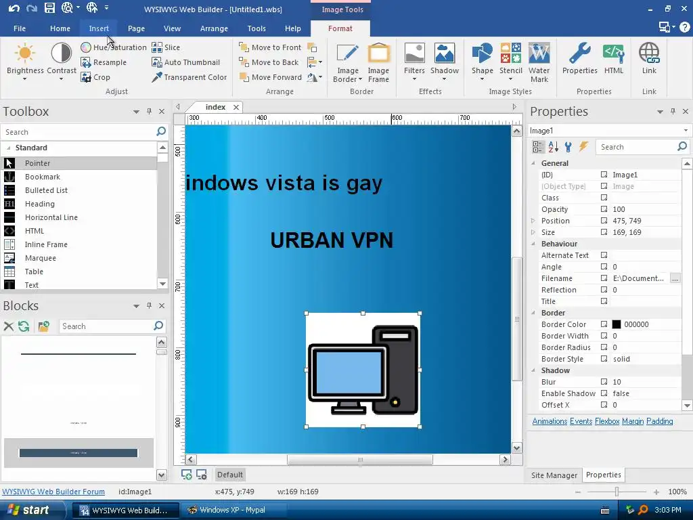Open the Contrast adjustment

62,62
